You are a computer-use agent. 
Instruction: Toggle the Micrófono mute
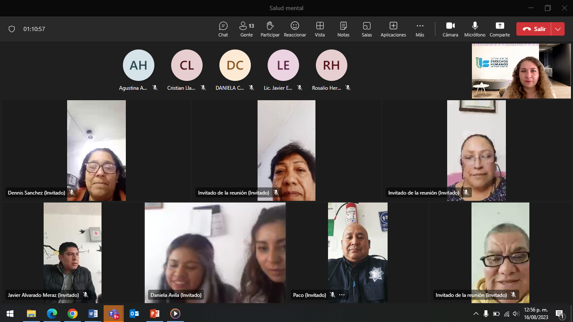point(474,29)
